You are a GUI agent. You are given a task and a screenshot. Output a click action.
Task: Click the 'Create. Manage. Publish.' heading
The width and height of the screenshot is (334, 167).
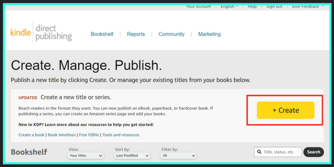[x=86, y=65]
